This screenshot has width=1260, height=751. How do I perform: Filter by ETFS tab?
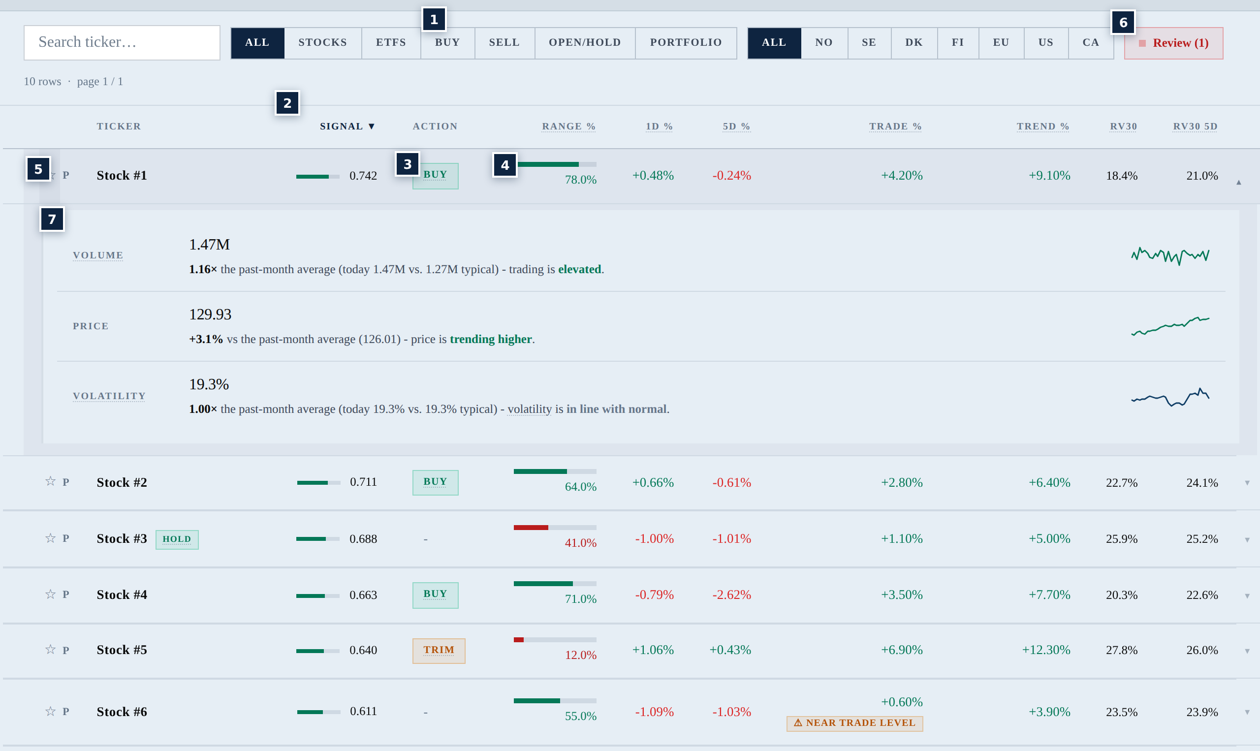pos(391,43)
